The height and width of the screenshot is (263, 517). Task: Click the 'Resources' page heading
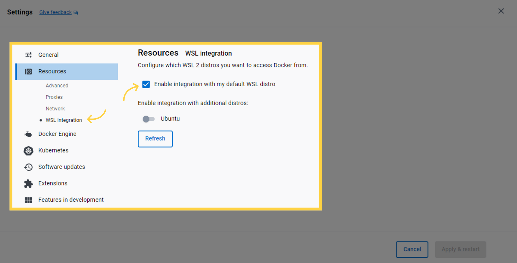pyautogui.click(x=158, y=53)
